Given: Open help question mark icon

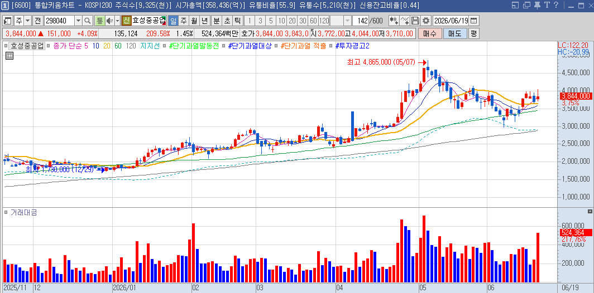Looking at the screenshot, I should click(x=556, y=5).
